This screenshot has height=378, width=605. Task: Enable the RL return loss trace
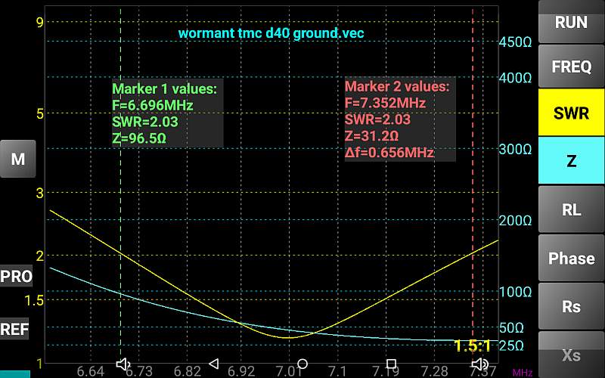point(571,209)
